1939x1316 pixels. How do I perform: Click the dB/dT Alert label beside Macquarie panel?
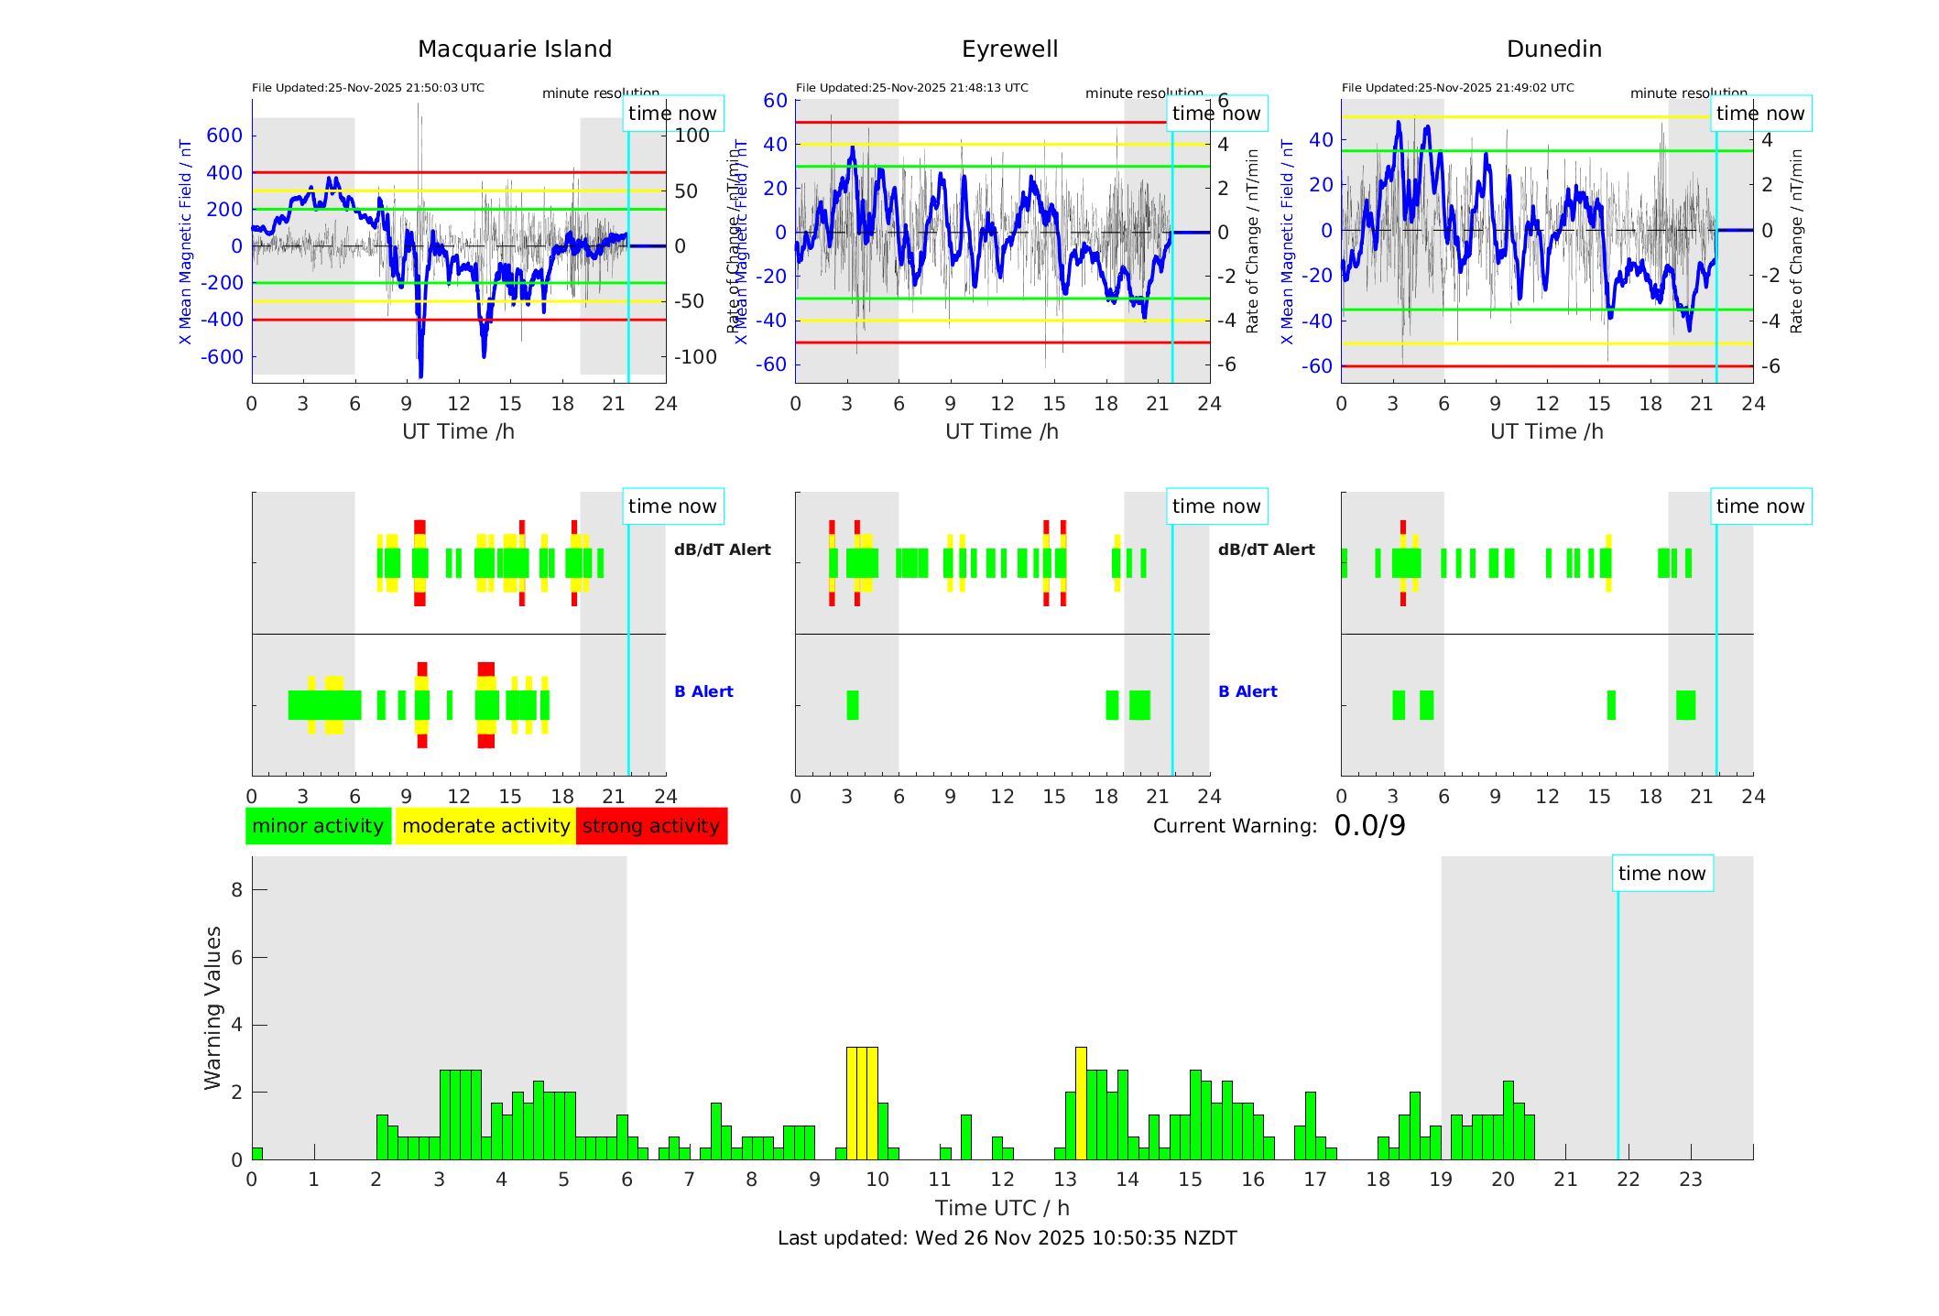(x=722, y=549)
